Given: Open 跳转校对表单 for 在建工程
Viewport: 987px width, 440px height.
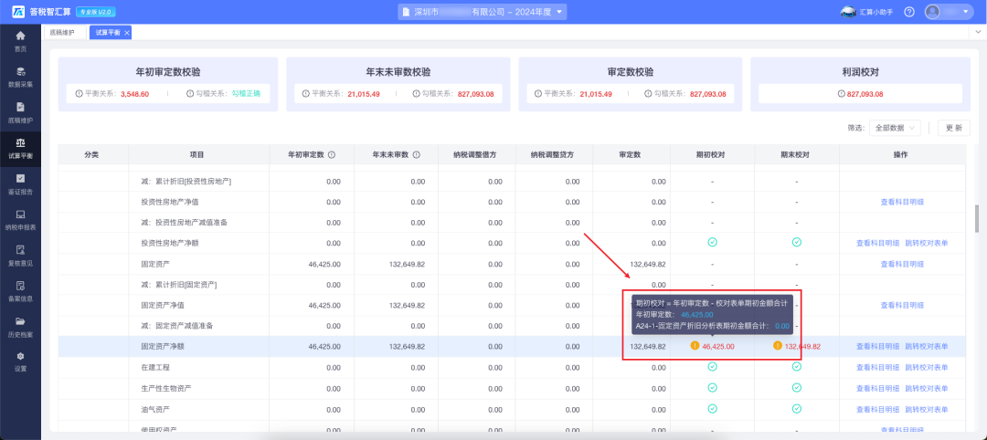Looking at the screenshot, I should pos(927,367).
